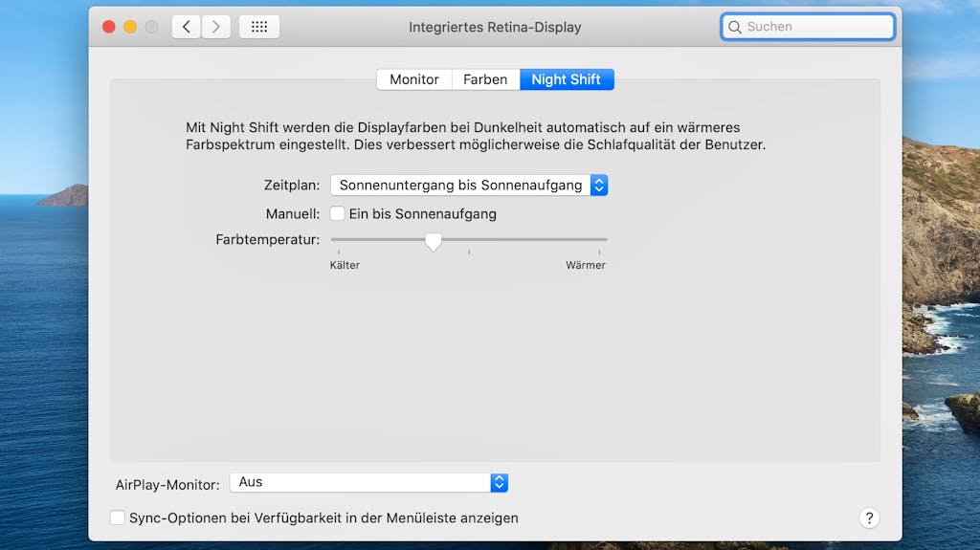Click the Farbtemperatur label
The width and height of the screenshot is (980, 550).
coord(268,239)
